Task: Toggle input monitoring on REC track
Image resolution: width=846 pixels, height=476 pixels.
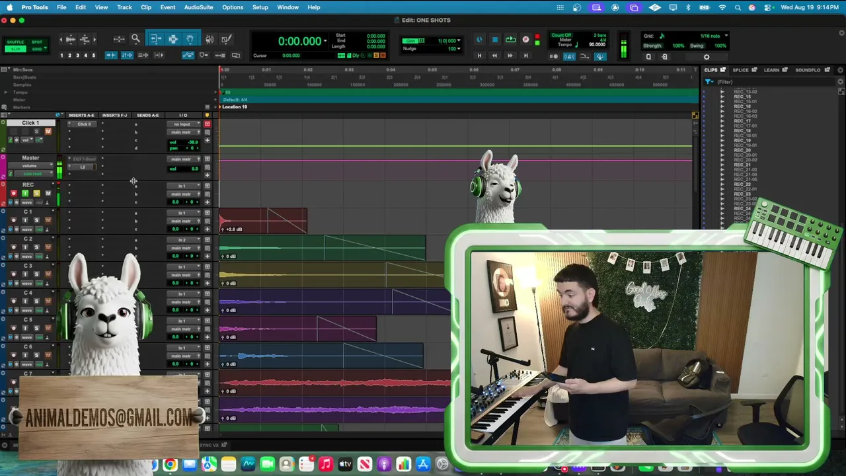Action: (25, 193)
